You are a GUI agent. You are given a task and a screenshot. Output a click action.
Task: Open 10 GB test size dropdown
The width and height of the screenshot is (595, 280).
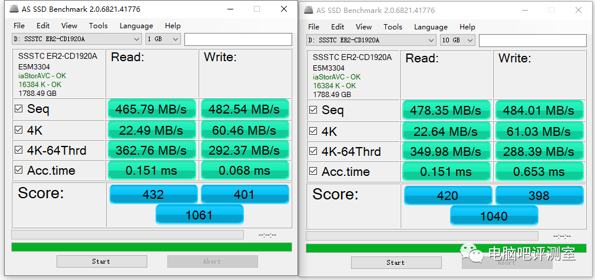(458, 40)
